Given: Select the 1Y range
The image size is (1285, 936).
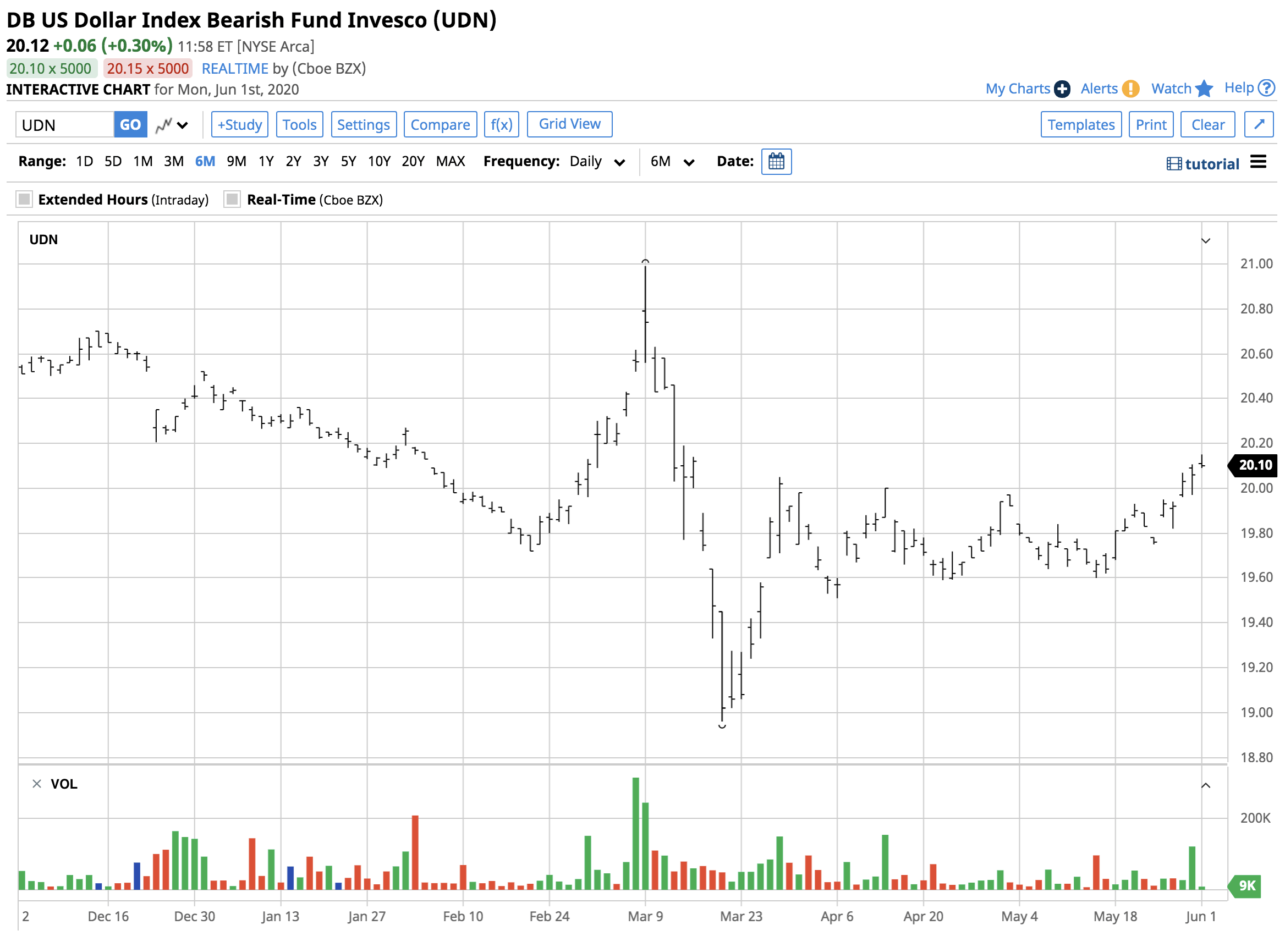Looking at the screenshot, I should click(x=266, y=162).
